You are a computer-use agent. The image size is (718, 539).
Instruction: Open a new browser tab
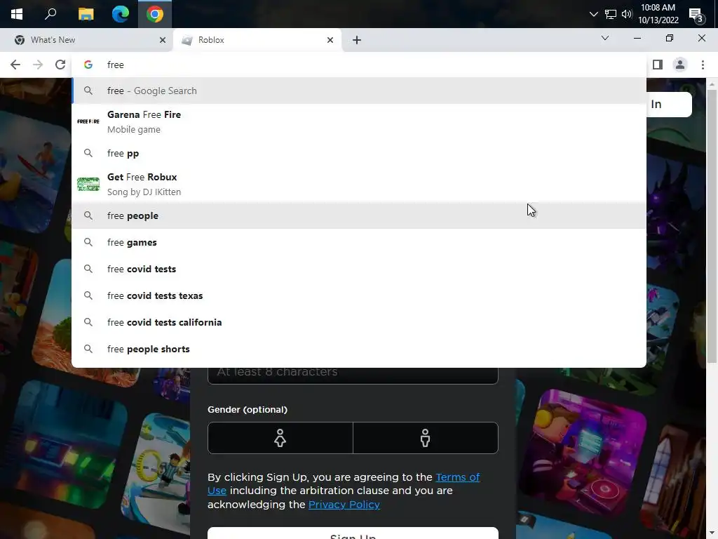pos(357,40)
